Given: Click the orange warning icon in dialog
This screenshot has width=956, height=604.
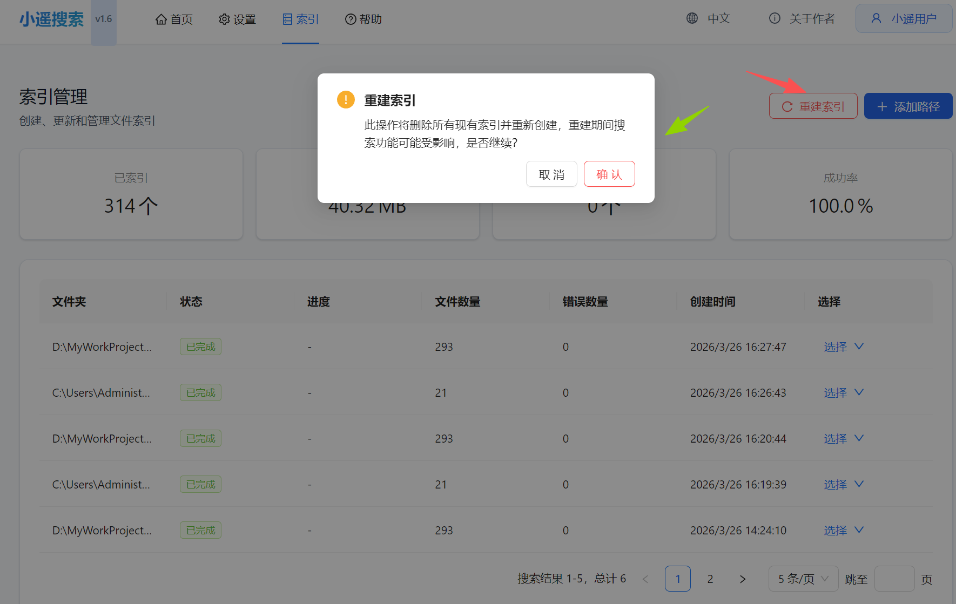Looking at the screenshot, I should click(x=346, y=100).
